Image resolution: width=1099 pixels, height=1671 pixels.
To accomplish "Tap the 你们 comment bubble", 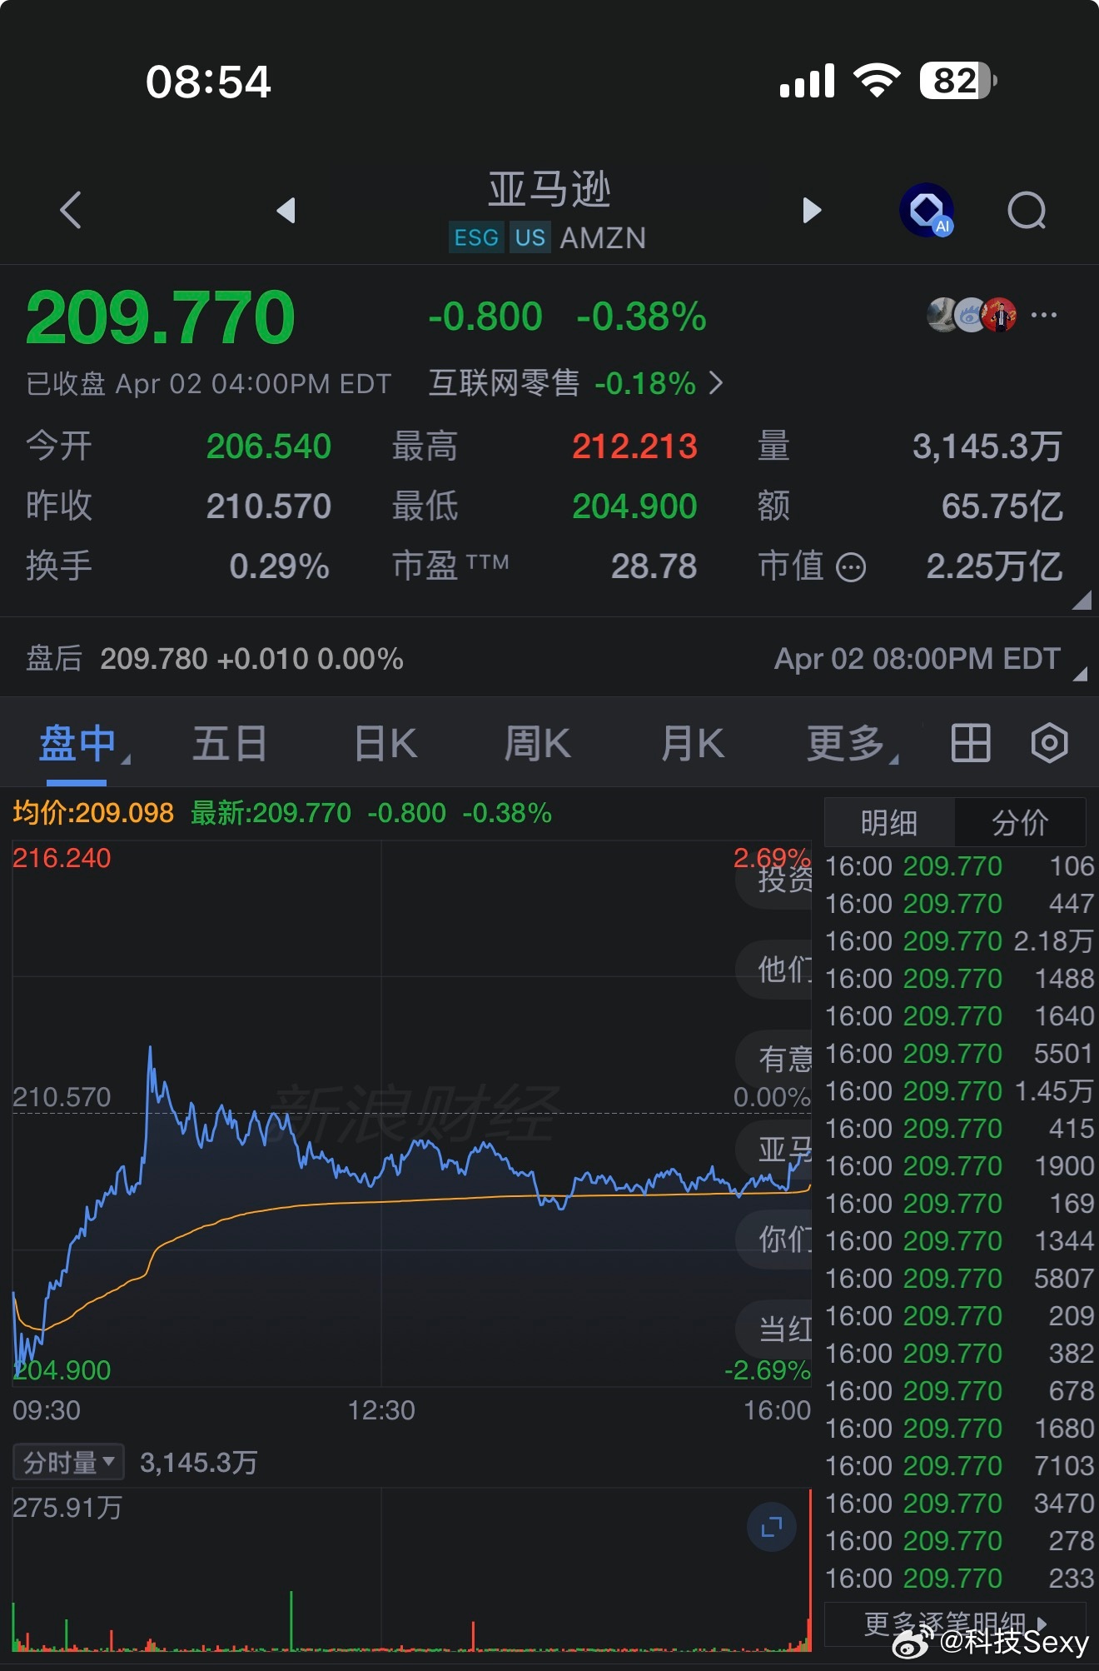I will coord(773,1240).
